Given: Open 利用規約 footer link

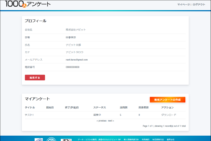Looking at the screenshot, I should click(x=146, y=140).
